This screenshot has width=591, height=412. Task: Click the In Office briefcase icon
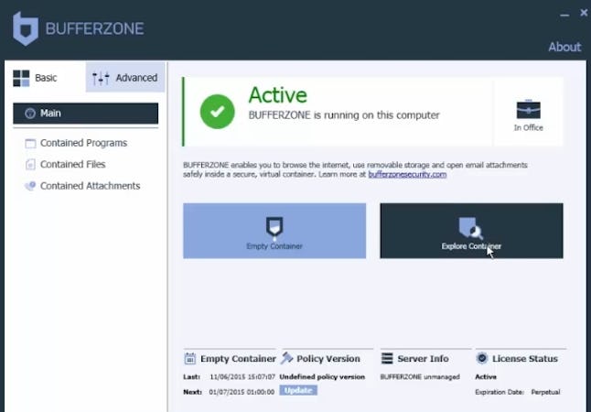[x=528, y=110]
